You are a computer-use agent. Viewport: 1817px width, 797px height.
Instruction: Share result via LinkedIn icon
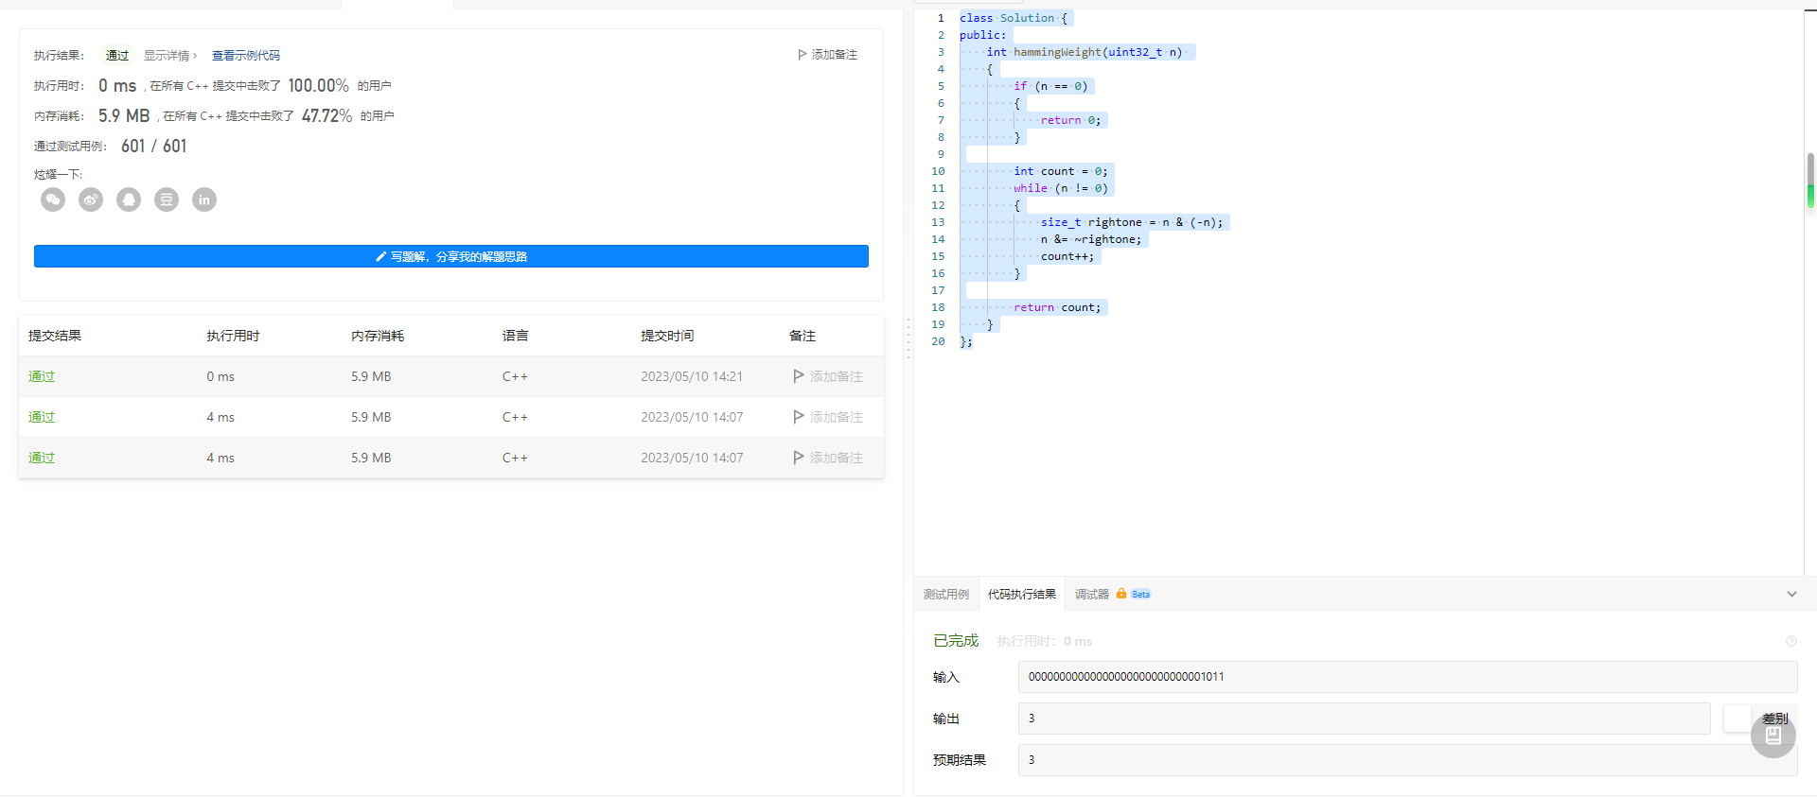tap(204, 199)
